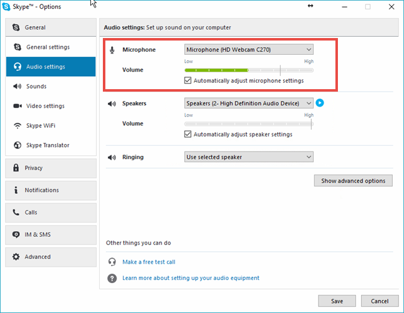Toggle automatically adjust microphone settings

188,80
